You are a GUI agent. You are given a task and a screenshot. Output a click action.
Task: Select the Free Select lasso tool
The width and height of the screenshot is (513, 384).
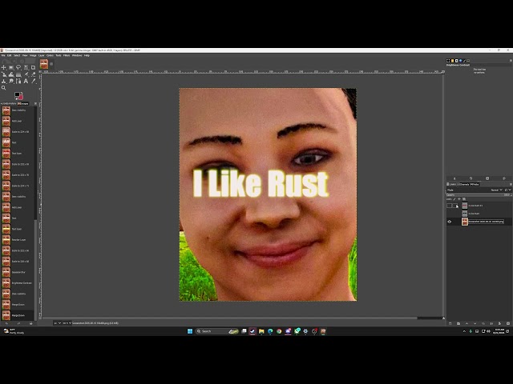[x=18, y=67]
